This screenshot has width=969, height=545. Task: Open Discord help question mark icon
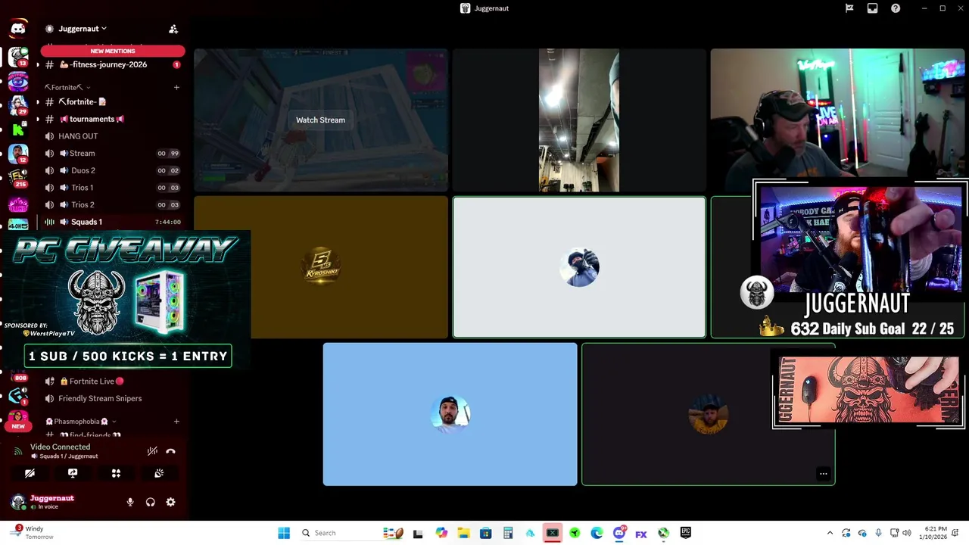pos(896,8)
